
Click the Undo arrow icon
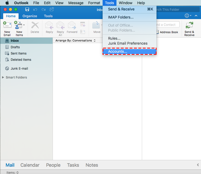(x=35, y=10)
